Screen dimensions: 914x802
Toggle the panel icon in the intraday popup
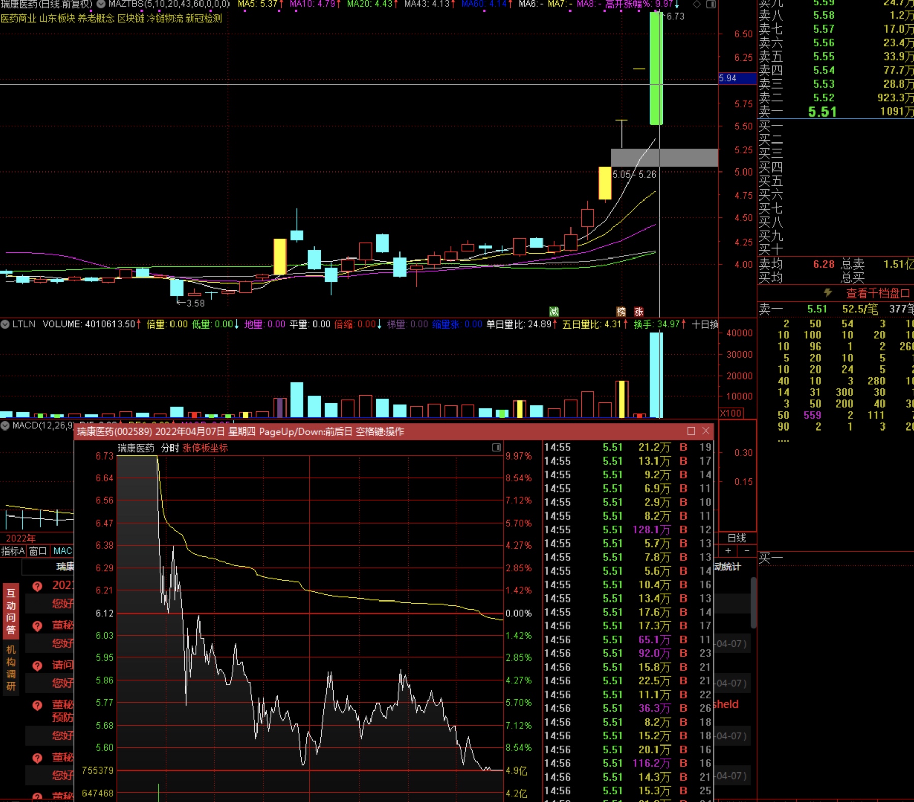point(496,447)
